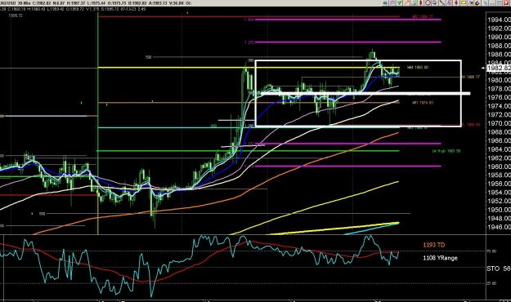Click the second red diamond toolbar icon
511x302 pixels.
pos(456,3)
